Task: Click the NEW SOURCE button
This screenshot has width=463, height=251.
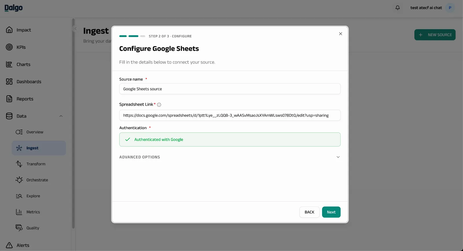Action: [x=435, y=35]
